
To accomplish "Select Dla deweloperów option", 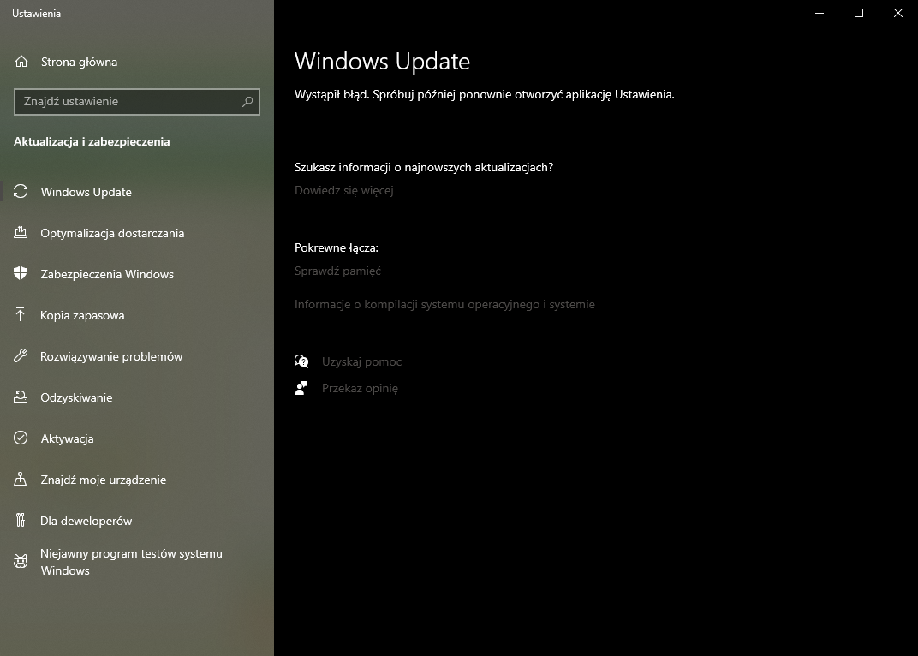I will coord(137,520).
